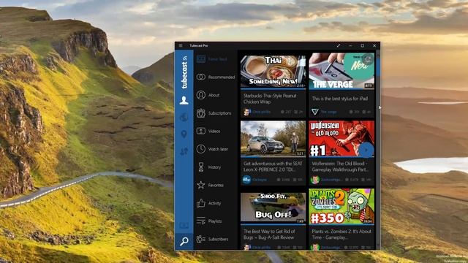
Task: Open Thai Something New video thumbnail
Action: tap(273, 72)
